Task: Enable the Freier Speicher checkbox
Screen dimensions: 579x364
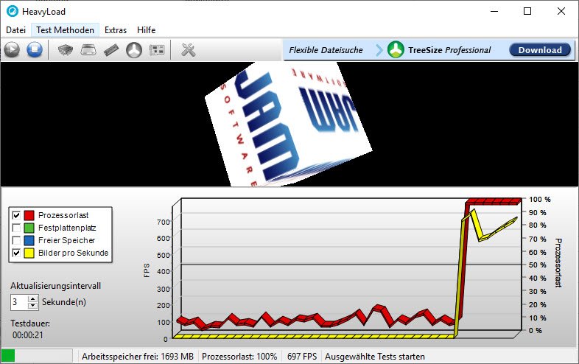Action: pos(16,240)
